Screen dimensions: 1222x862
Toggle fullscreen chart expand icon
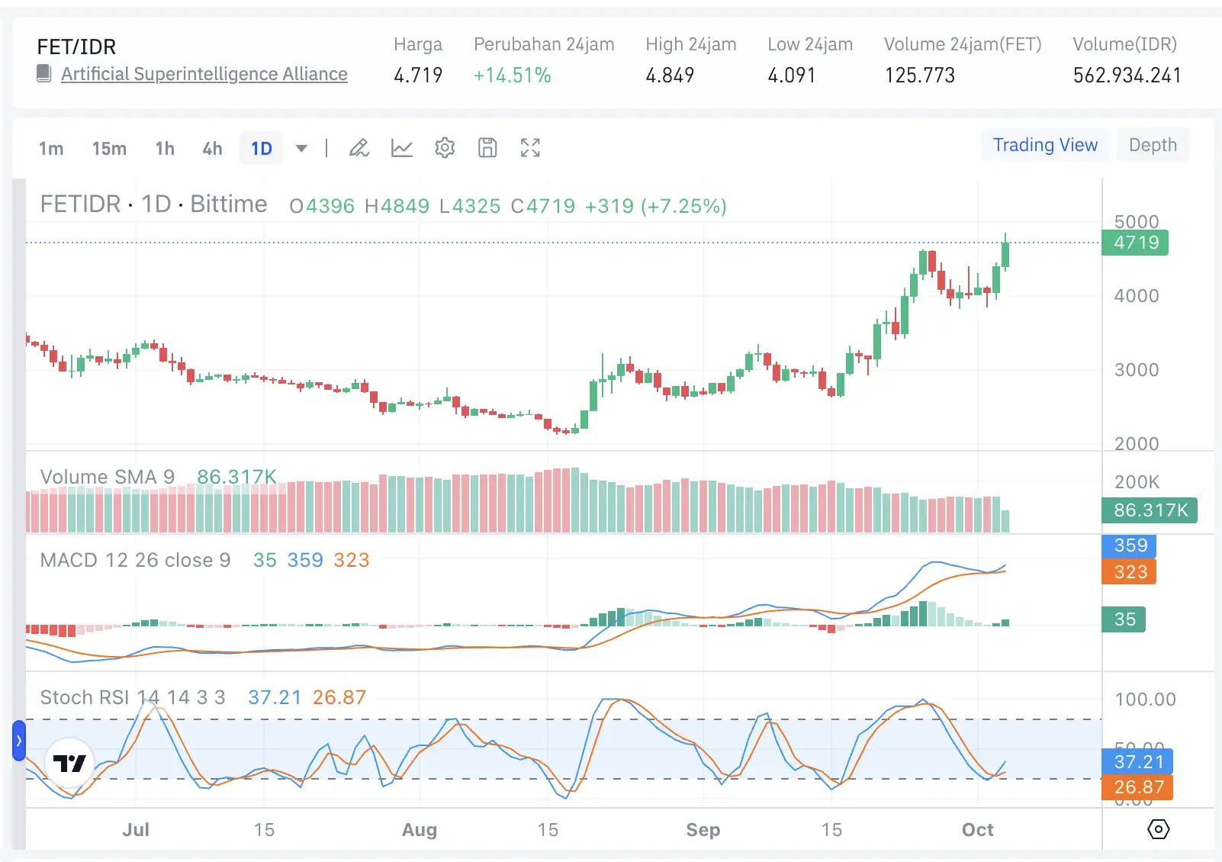(x=530, y=148)
